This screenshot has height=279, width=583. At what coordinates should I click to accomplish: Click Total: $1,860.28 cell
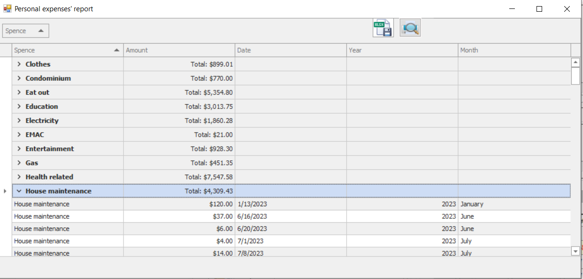click(x=179, y=121)
